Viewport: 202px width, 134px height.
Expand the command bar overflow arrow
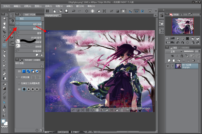click(156, 11)
